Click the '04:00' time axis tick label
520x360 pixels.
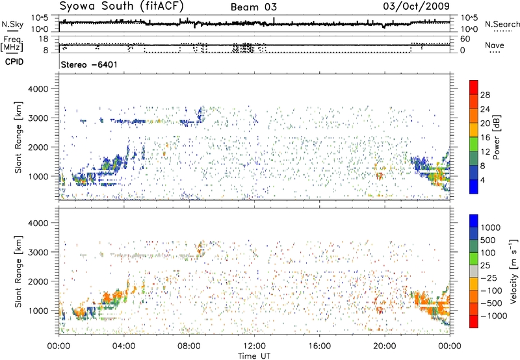(124, 346)
